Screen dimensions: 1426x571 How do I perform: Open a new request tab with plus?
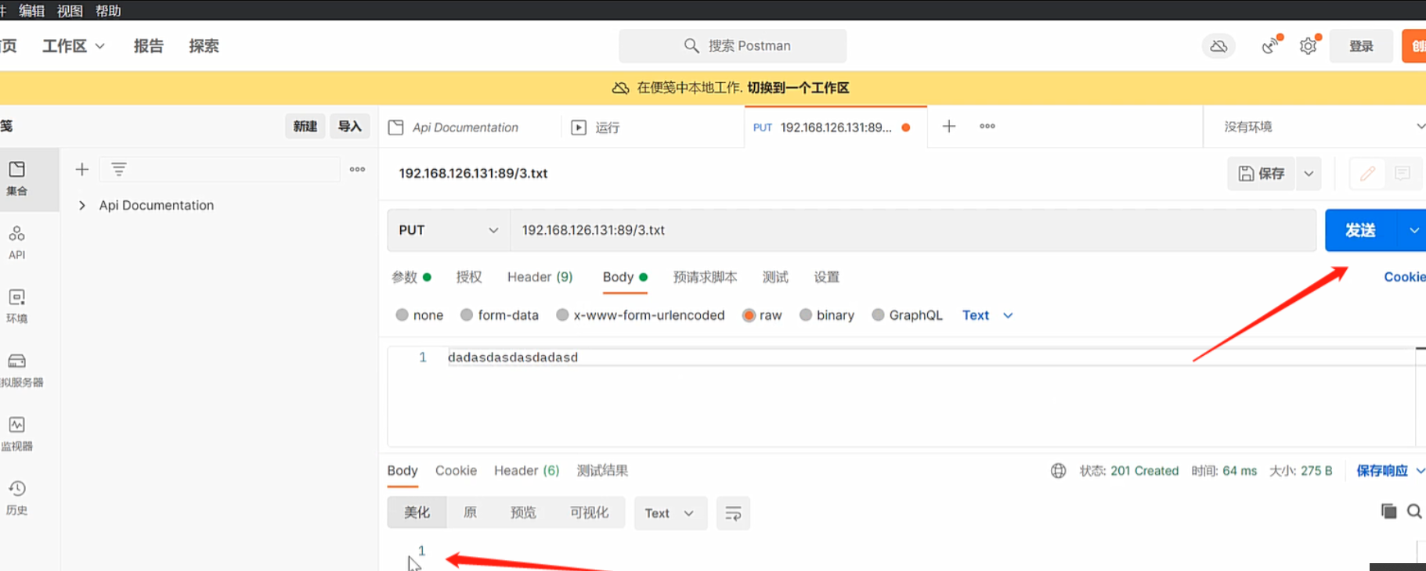(948, 126)
